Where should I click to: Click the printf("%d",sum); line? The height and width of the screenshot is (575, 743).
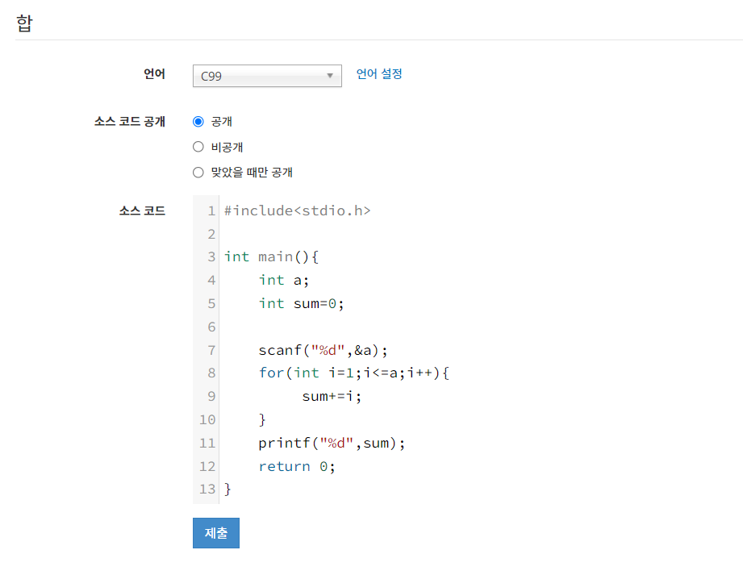[x=332, y=444]
